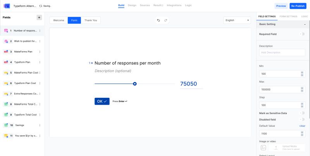Click Upload Media button
Screen dimensions: 310x156
pyautogui.click(x=287, y=148)
